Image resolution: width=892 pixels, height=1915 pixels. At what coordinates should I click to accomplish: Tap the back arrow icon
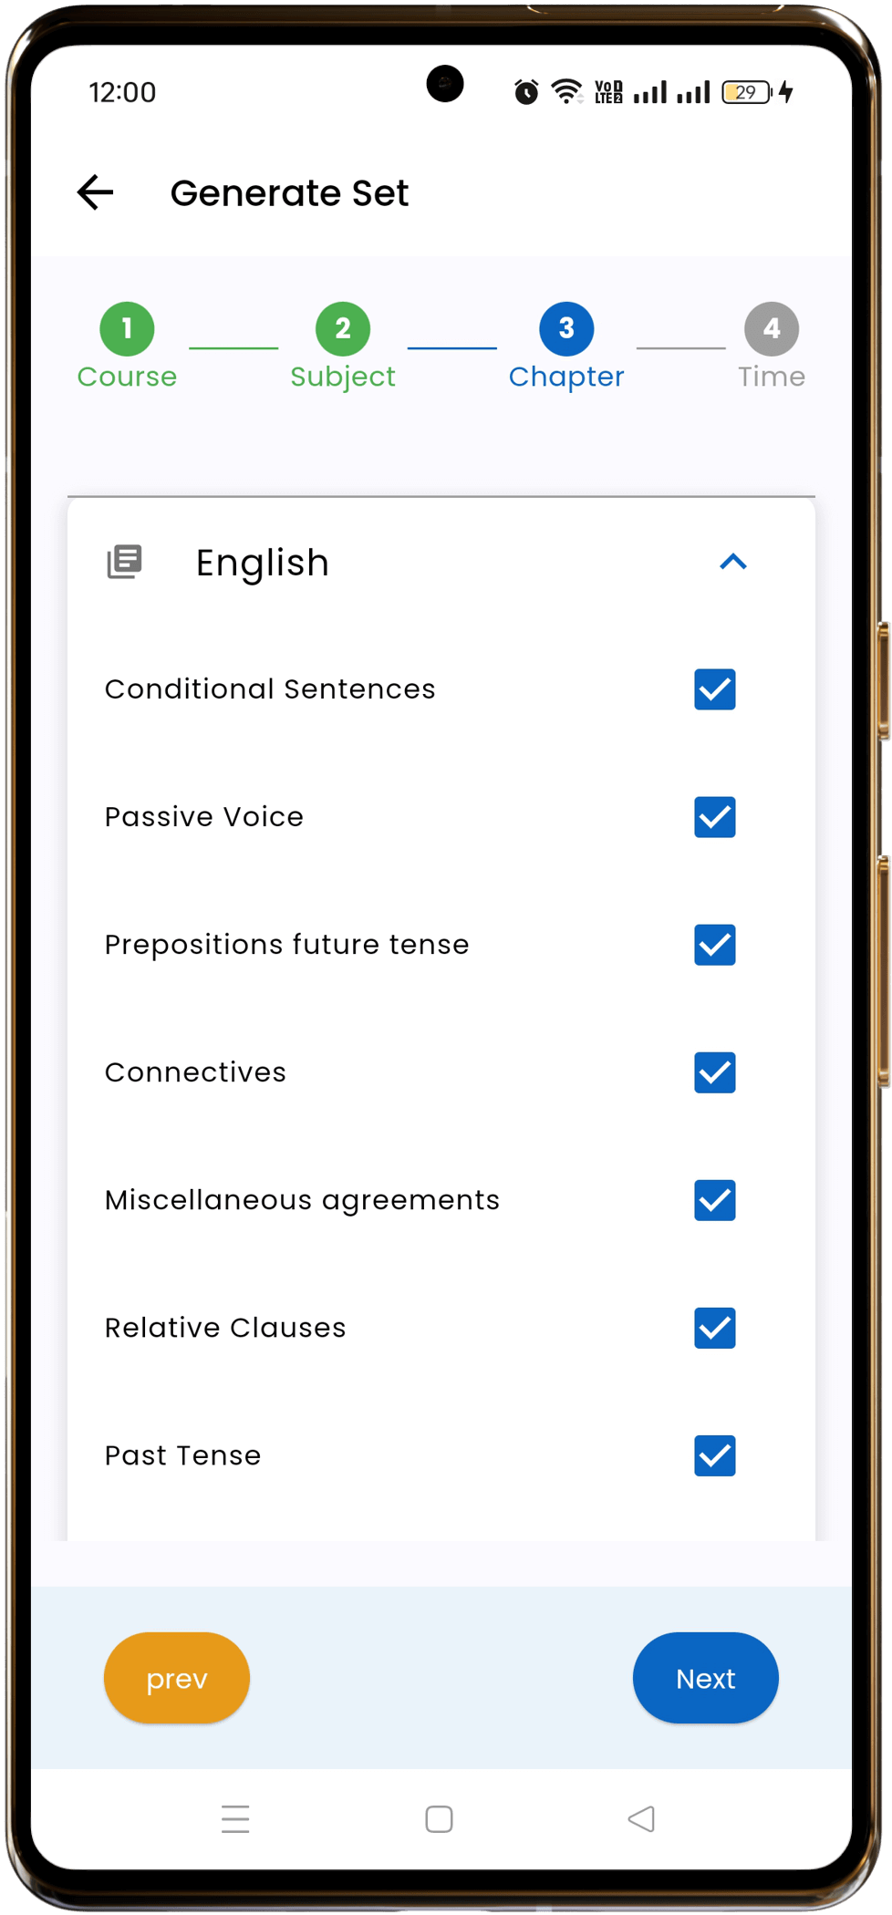point(95,192)
